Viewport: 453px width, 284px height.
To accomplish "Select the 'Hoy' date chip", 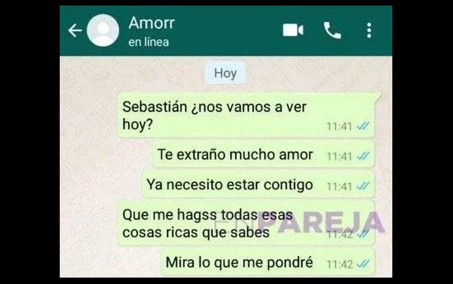I will 226,73.
